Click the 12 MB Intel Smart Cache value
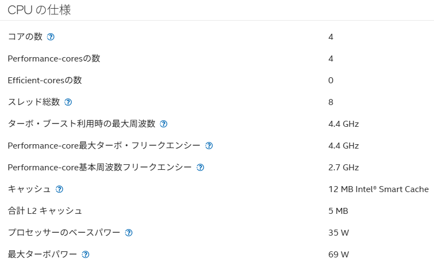 (x=378, y=189)
